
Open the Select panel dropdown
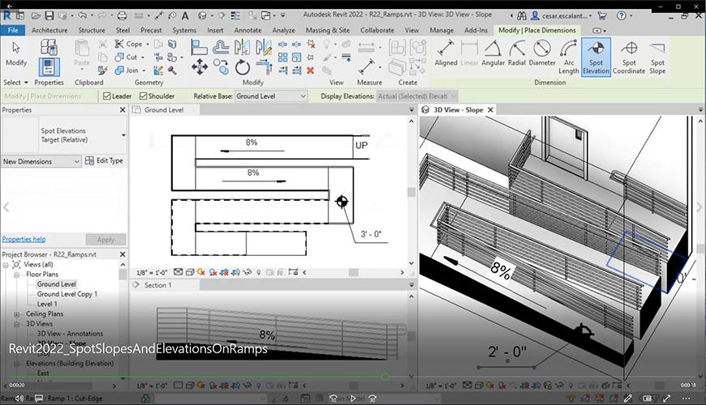(15, 83)
